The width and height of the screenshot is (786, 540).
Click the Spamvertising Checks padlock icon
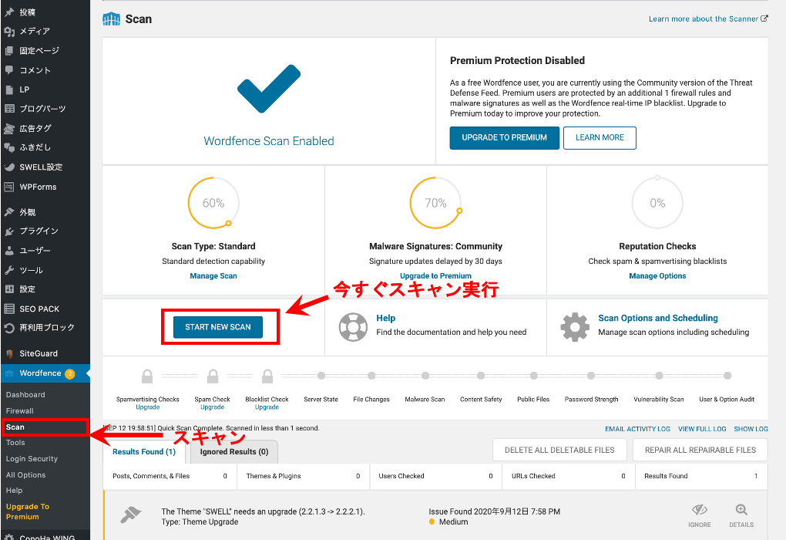(x=147, y=376)
